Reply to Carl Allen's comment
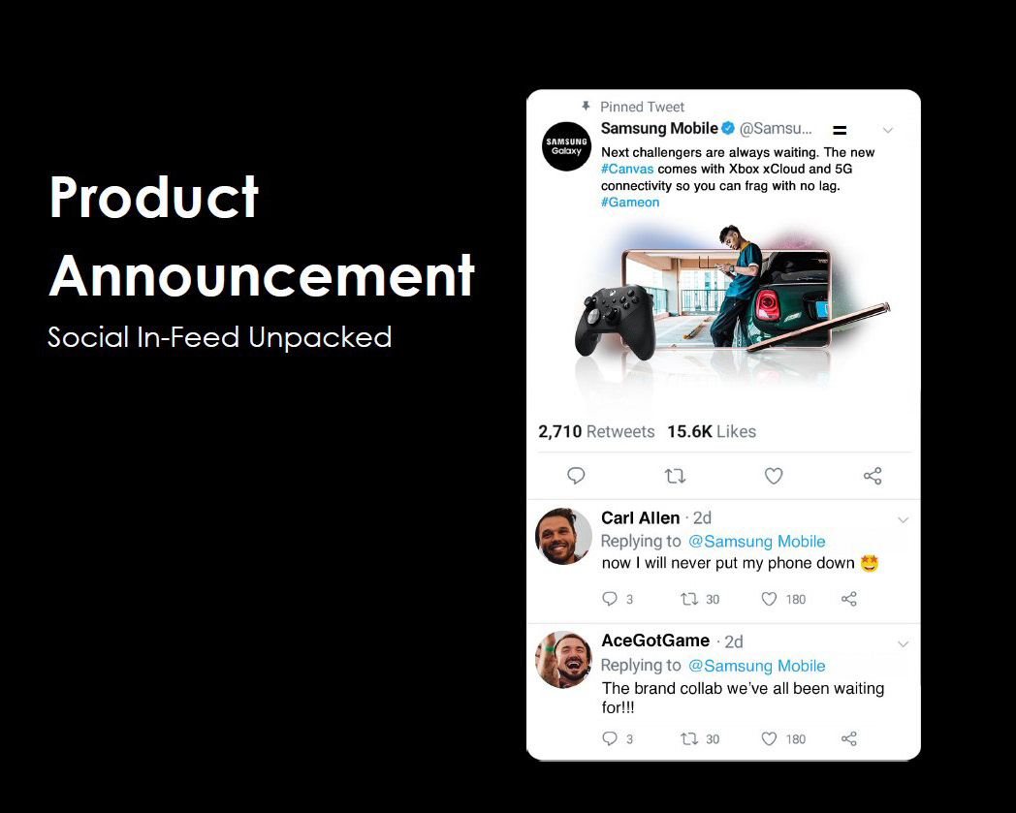The width and height of the screenshot is (1016, 813). coord(610,599)
